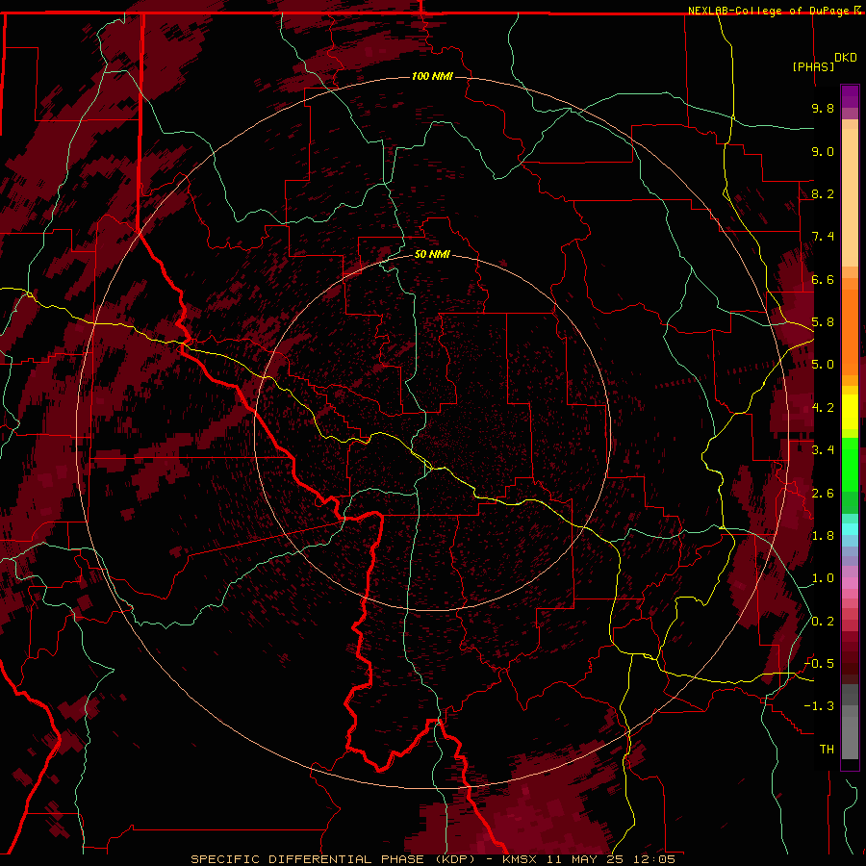Select the -0.5 legend value
The height and width of the screenshot is (866, 866).
pos(819,664)
